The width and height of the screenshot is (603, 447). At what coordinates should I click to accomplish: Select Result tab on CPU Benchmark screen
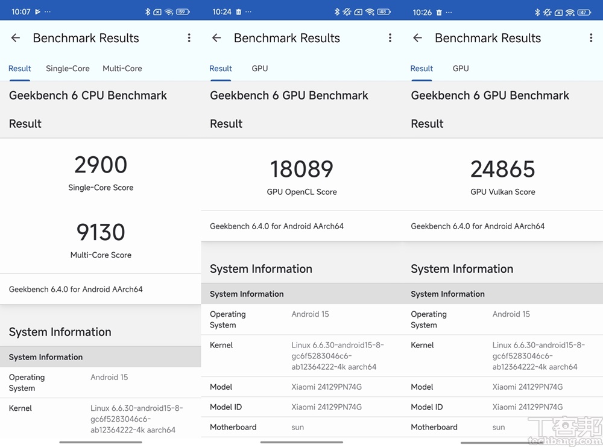(x=20, y=69)
